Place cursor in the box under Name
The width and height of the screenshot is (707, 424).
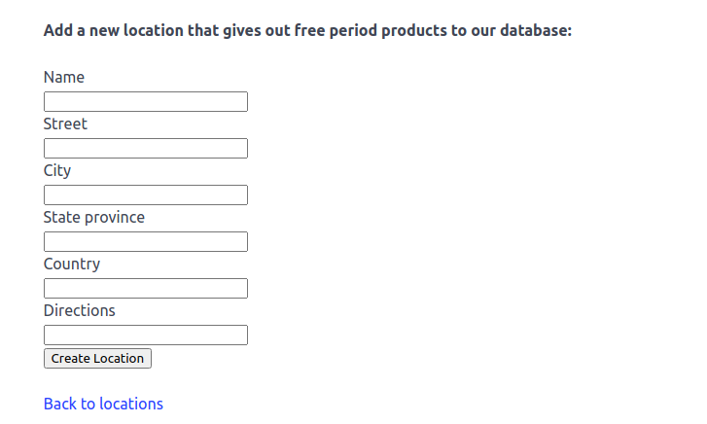(x=146, y=101)
